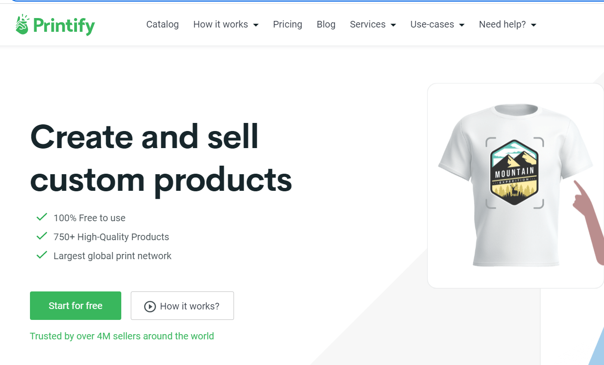The height and width of the screenshot is (365, 604).
Task: Open the Need help? dropdown menu
Action: (x=507, y=24)
